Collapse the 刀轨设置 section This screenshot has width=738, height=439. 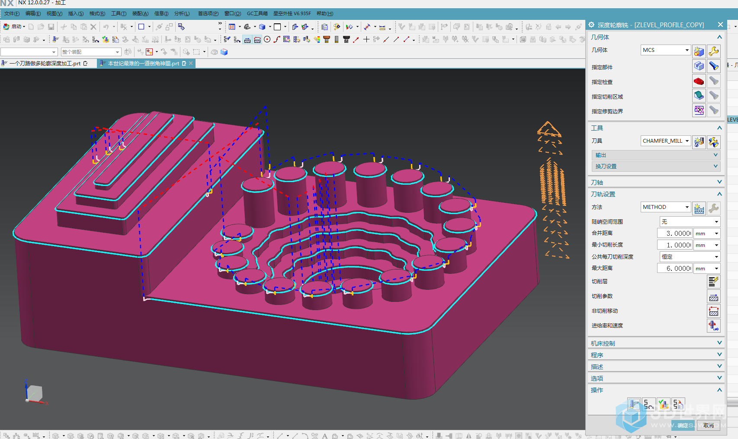click(x=656, y=194)
